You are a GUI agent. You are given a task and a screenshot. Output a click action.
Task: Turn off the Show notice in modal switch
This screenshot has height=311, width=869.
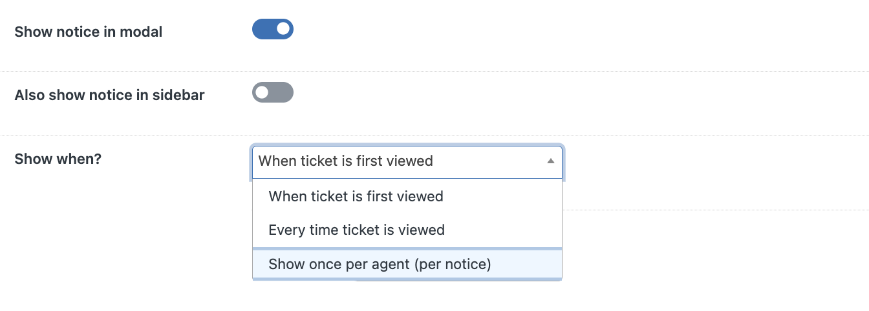click(x=273, y=29)
